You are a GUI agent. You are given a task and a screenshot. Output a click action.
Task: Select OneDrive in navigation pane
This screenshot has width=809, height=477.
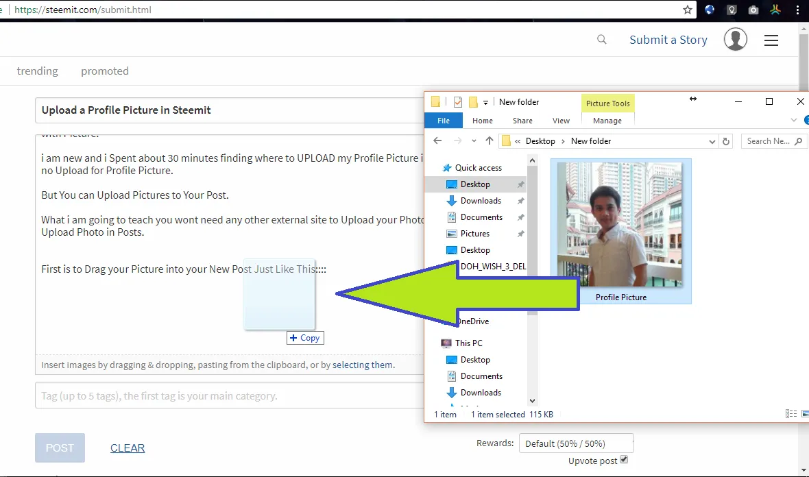point(473,321)
